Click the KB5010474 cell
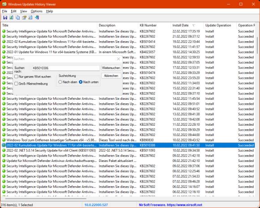Screen dimensions: 260x208 pyautogui.click(x=147, y=72)
